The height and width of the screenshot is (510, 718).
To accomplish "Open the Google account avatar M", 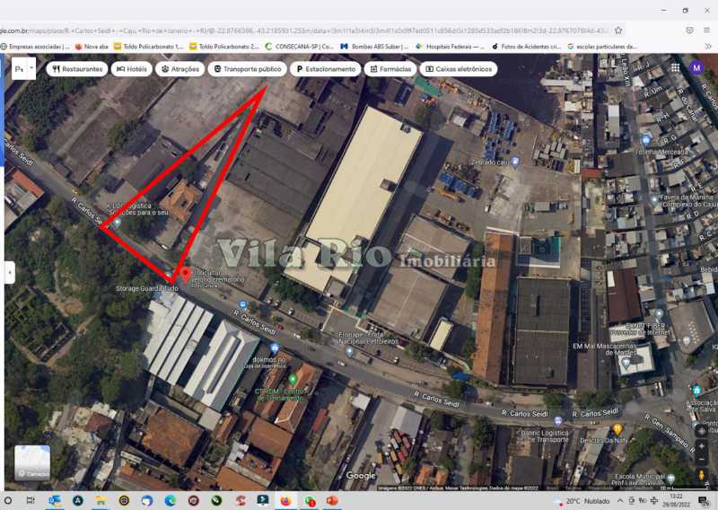I will coord(696,68).
